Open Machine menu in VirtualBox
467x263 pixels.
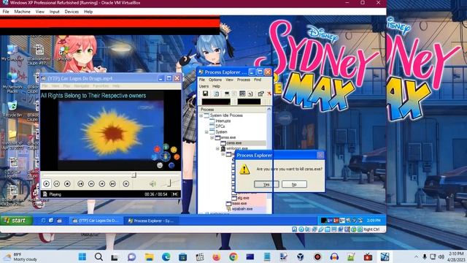[23, 12]
